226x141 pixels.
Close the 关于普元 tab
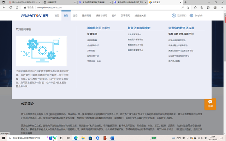tap(180, 2)
